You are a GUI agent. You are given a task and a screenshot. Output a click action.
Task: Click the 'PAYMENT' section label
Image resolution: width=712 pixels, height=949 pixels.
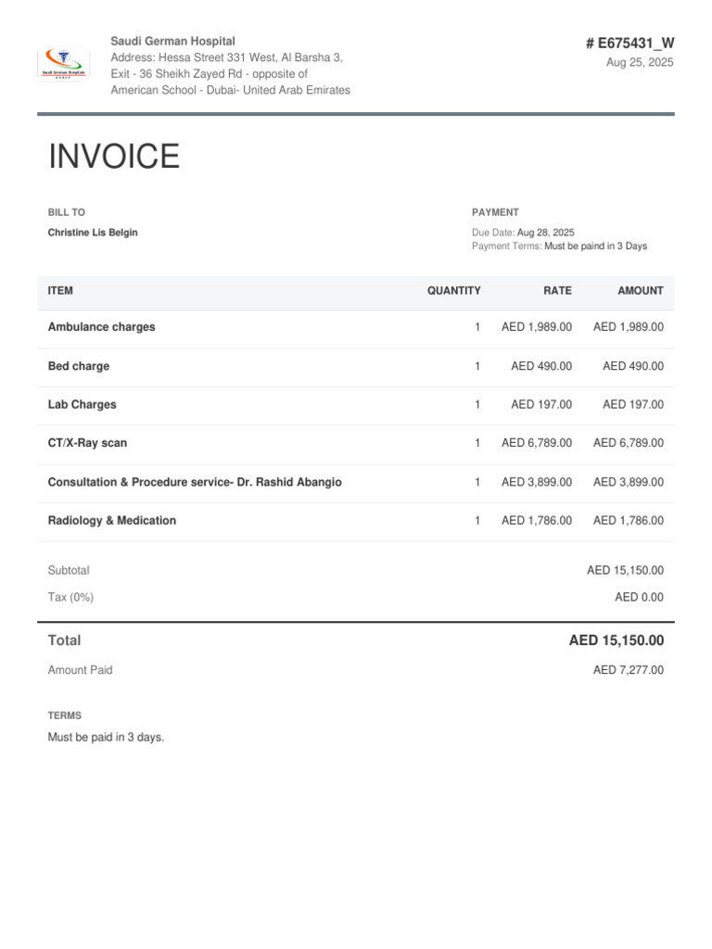495,212
